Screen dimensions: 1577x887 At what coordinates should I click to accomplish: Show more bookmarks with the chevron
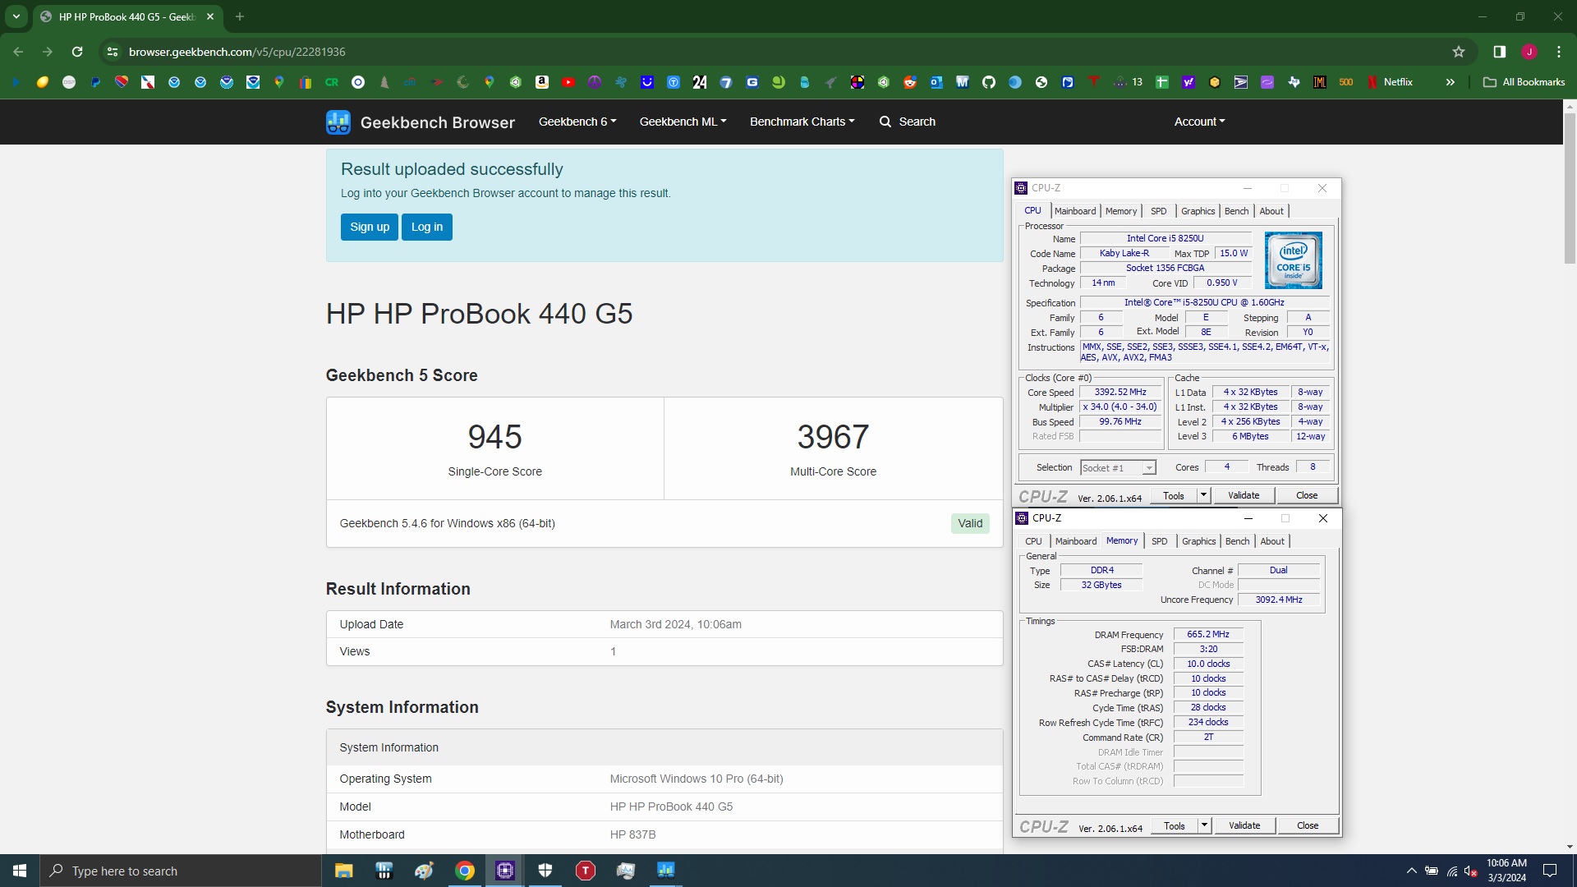(x=1451, y=82)
